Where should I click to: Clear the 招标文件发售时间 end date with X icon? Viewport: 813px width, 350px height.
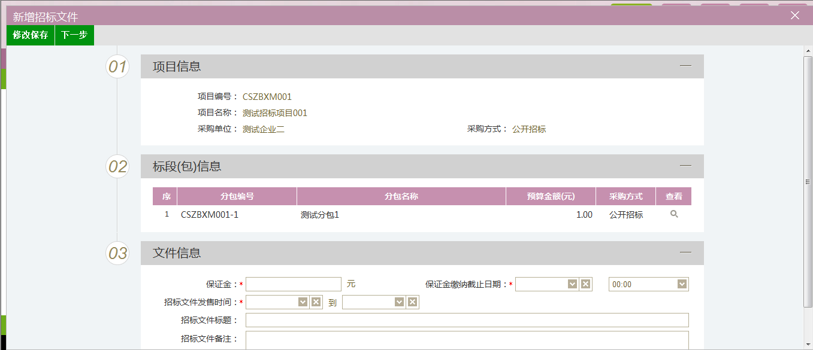412,302
